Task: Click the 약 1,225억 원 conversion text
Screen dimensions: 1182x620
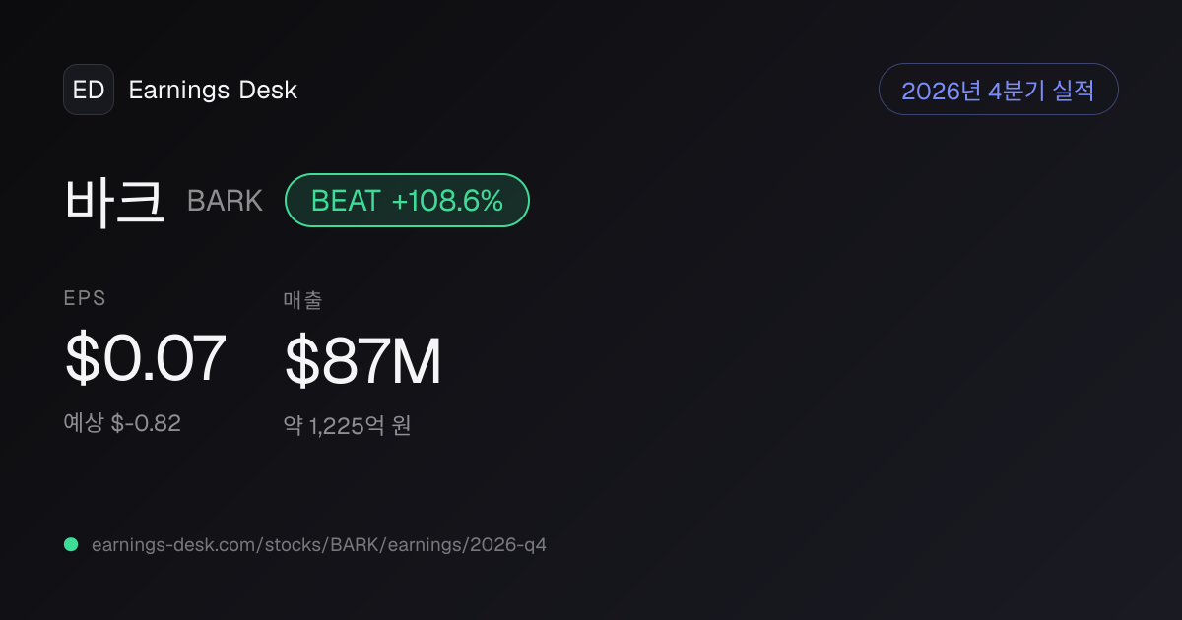Action: pyautogui.click(x=347, y=426)
